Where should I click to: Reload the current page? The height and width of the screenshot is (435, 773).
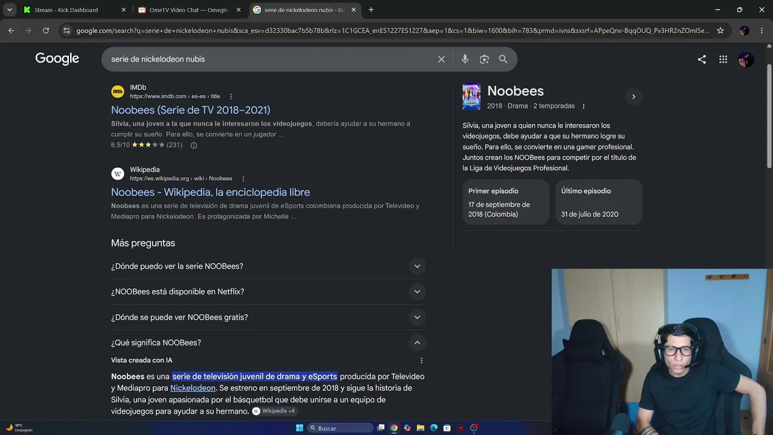pos(46,30)
